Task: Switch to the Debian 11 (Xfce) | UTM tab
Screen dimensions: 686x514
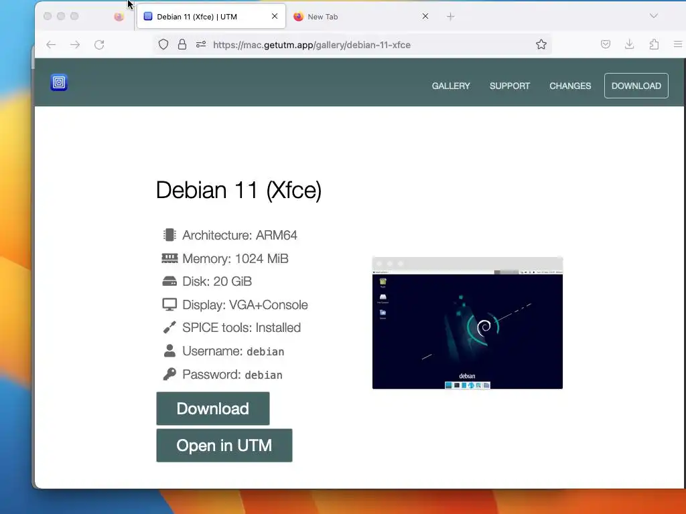Action: click(x=211, y=17)
